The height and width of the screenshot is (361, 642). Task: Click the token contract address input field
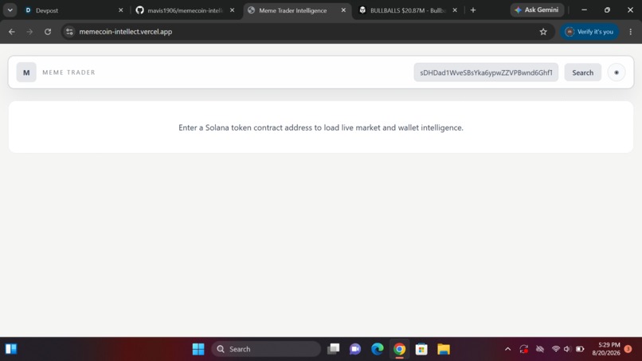486,73
